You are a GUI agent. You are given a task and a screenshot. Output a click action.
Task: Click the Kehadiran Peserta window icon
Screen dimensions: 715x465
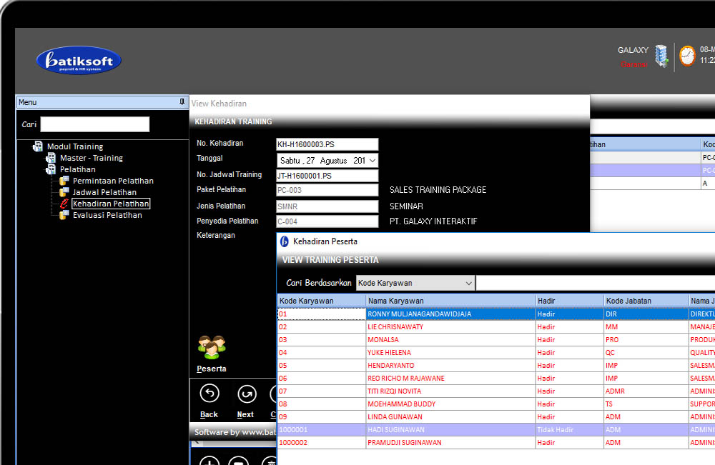[x=285, y=241]
